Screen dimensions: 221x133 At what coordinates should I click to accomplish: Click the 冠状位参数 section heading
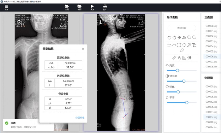[x=63, y=58]
